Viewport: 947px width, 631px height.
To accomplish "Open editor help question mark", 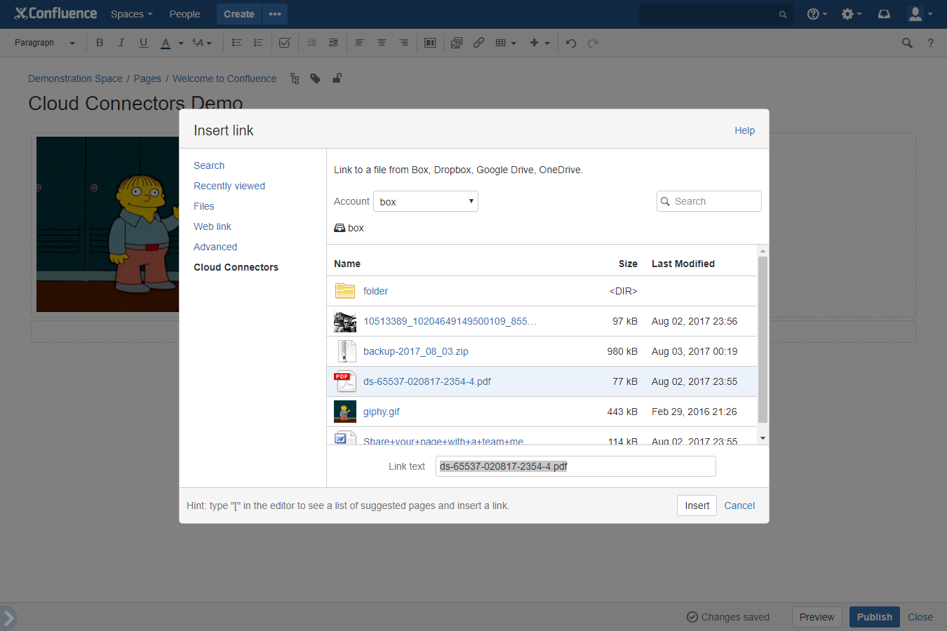I will point(931,43).
